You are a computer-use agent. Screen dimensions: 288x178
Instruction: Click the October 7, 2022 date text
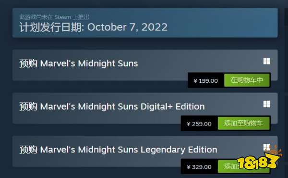(x=127, y=27)
